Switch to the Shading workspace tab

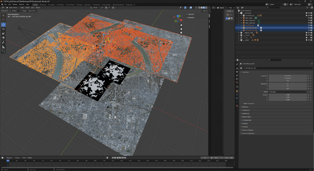[x=79, y=5]
